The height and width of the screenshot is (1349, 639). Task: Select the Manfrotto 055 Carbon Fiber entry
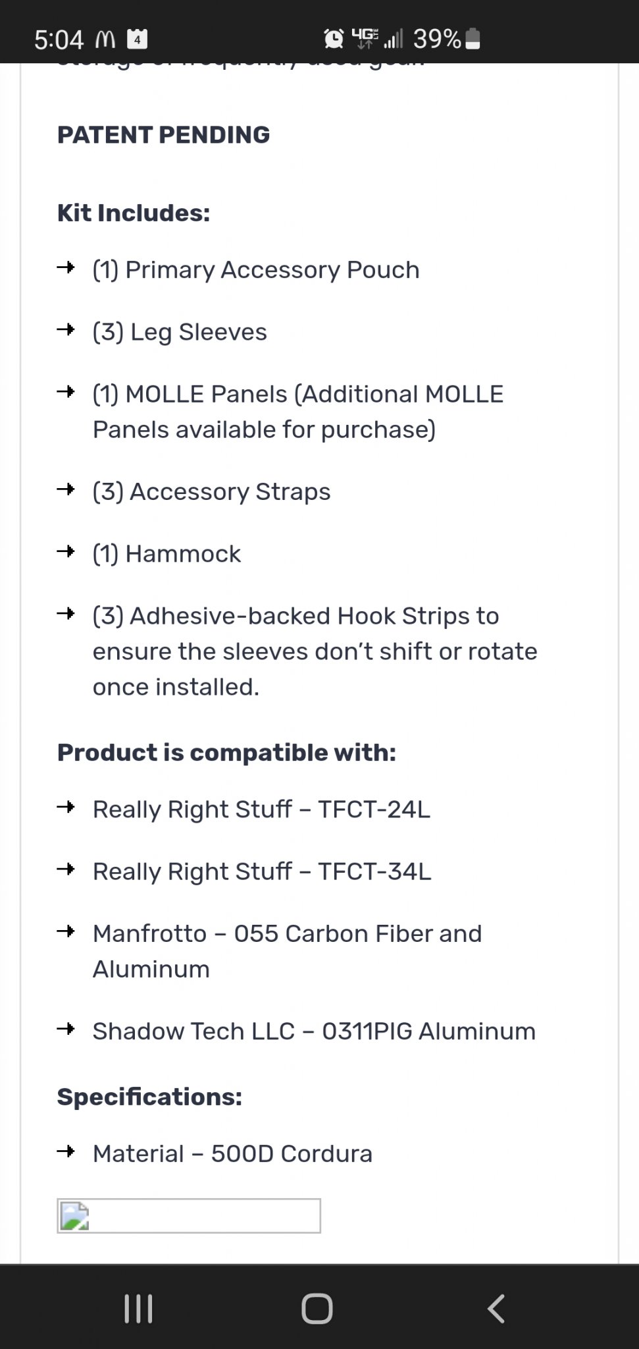coord(288,951)
